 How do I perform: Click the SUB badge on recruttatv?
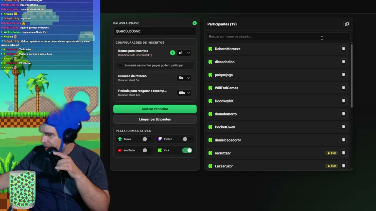click(332, 153)
